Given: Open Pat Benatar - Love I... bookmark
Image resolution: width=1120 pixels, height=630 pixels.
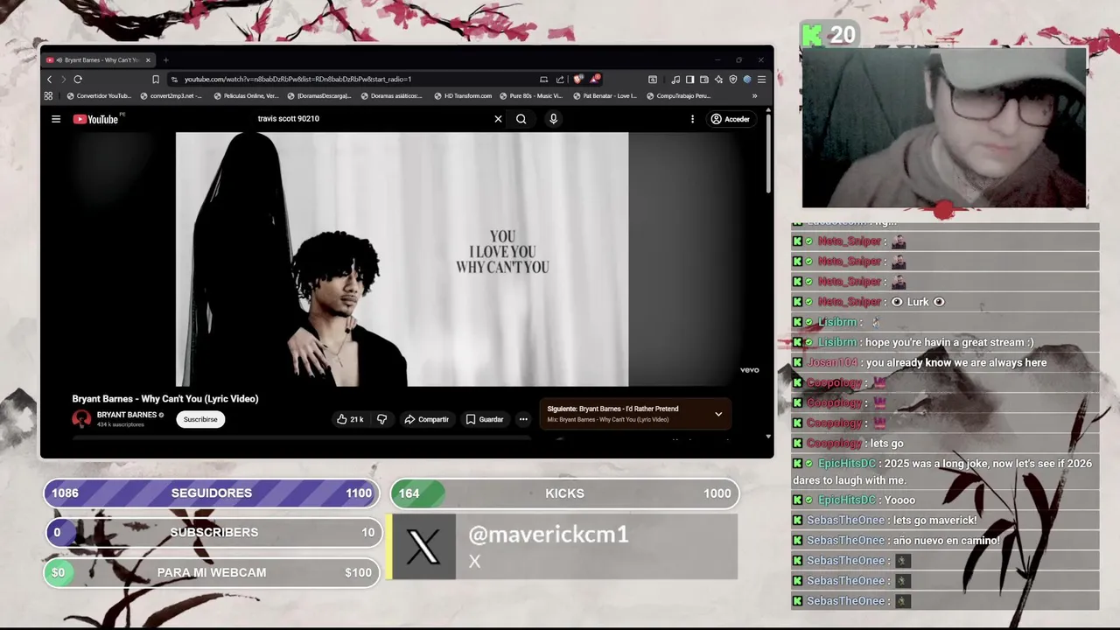Looking at the screenshot, I should coord(605,96).
